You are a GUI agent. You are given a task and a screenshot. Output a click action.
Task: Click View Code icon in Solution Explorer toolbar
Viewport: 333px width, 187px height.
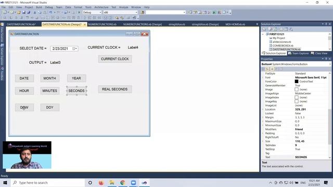[281, 29]
